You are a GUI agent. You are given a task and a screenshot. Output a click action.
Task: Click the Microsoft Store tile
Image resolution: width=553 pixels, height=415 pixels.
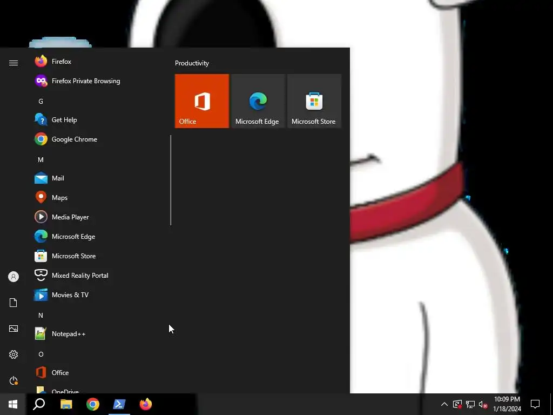coord(314,101)
